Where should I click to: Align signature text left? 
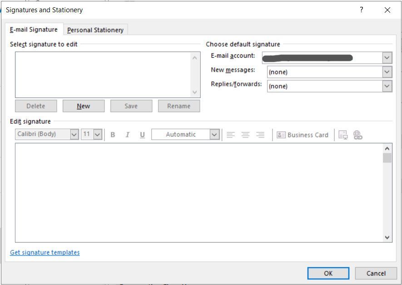[x=230, y=135]
